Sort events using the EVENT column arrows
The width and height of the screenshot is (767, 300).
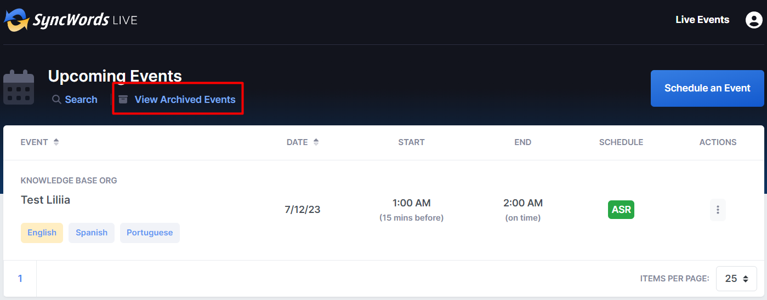56,142
